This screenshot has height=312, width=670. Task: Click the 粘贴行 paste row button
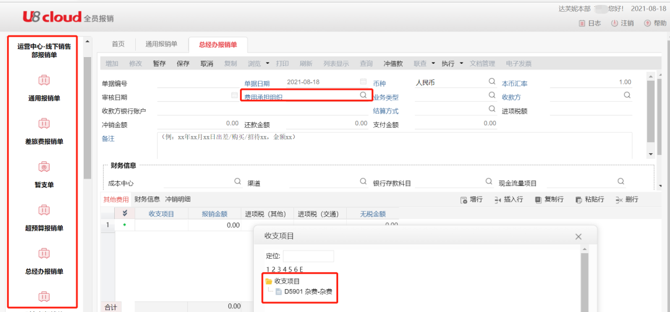590,200
